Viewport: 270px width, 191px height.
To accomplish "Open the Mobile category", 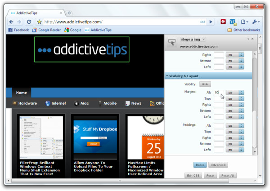I will coord(108,103).
